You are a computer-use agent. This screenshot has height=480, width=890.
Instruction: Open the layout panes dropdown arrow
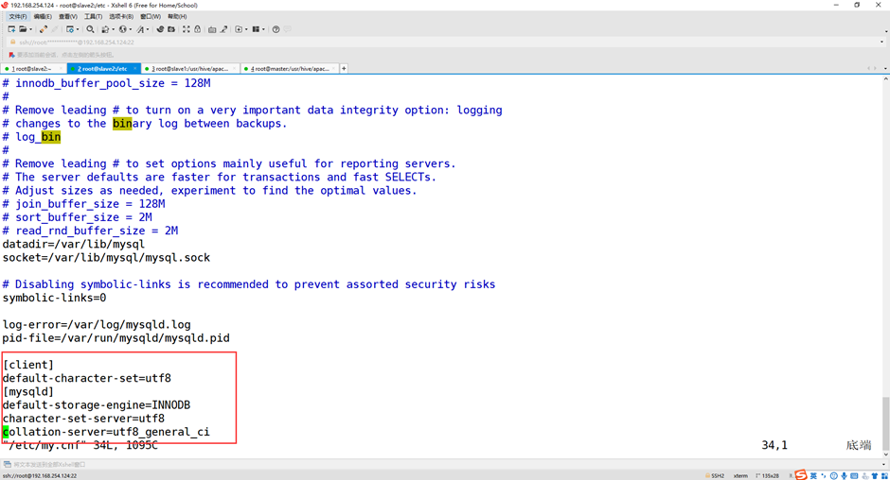263,29
